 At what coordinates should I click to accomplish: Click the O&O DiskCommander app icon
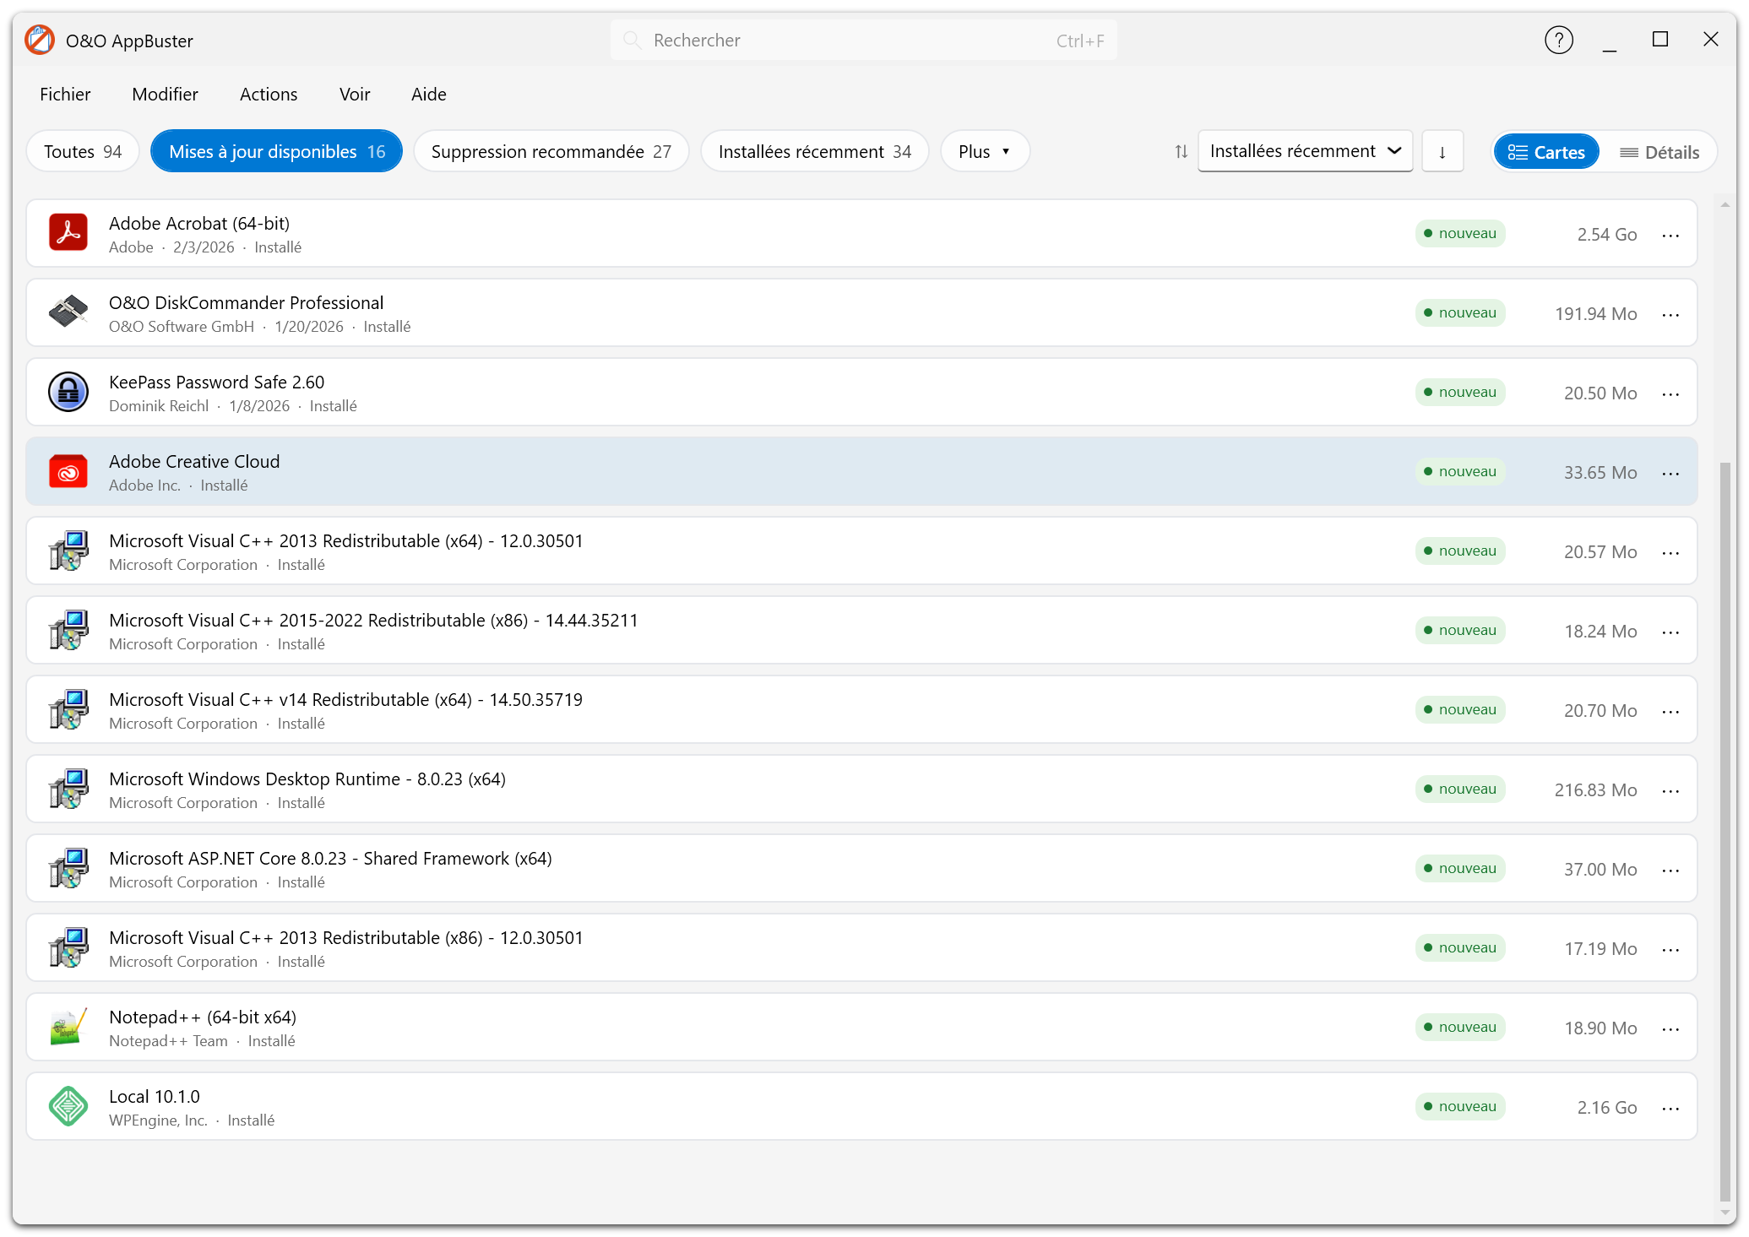click(68, 312)
